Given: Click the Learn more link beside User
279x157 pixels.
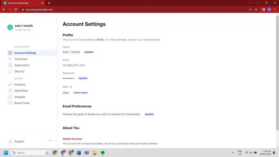Looking at the screenshot, I should coord(80,93).
